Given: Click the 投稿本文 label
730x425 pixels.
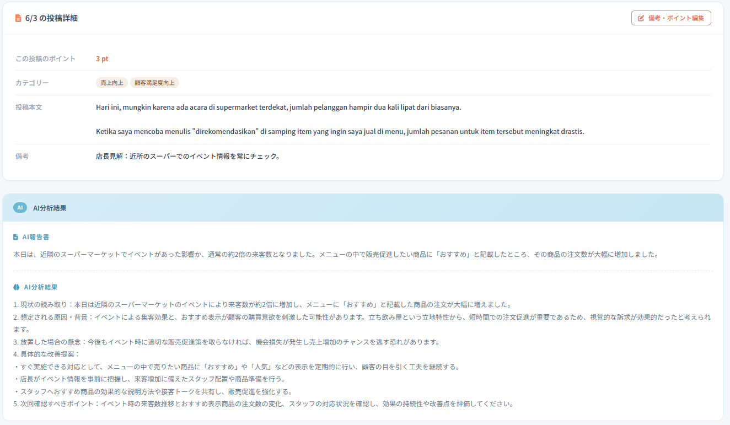Looking at the screenshot, I should (x=29, y=107).
